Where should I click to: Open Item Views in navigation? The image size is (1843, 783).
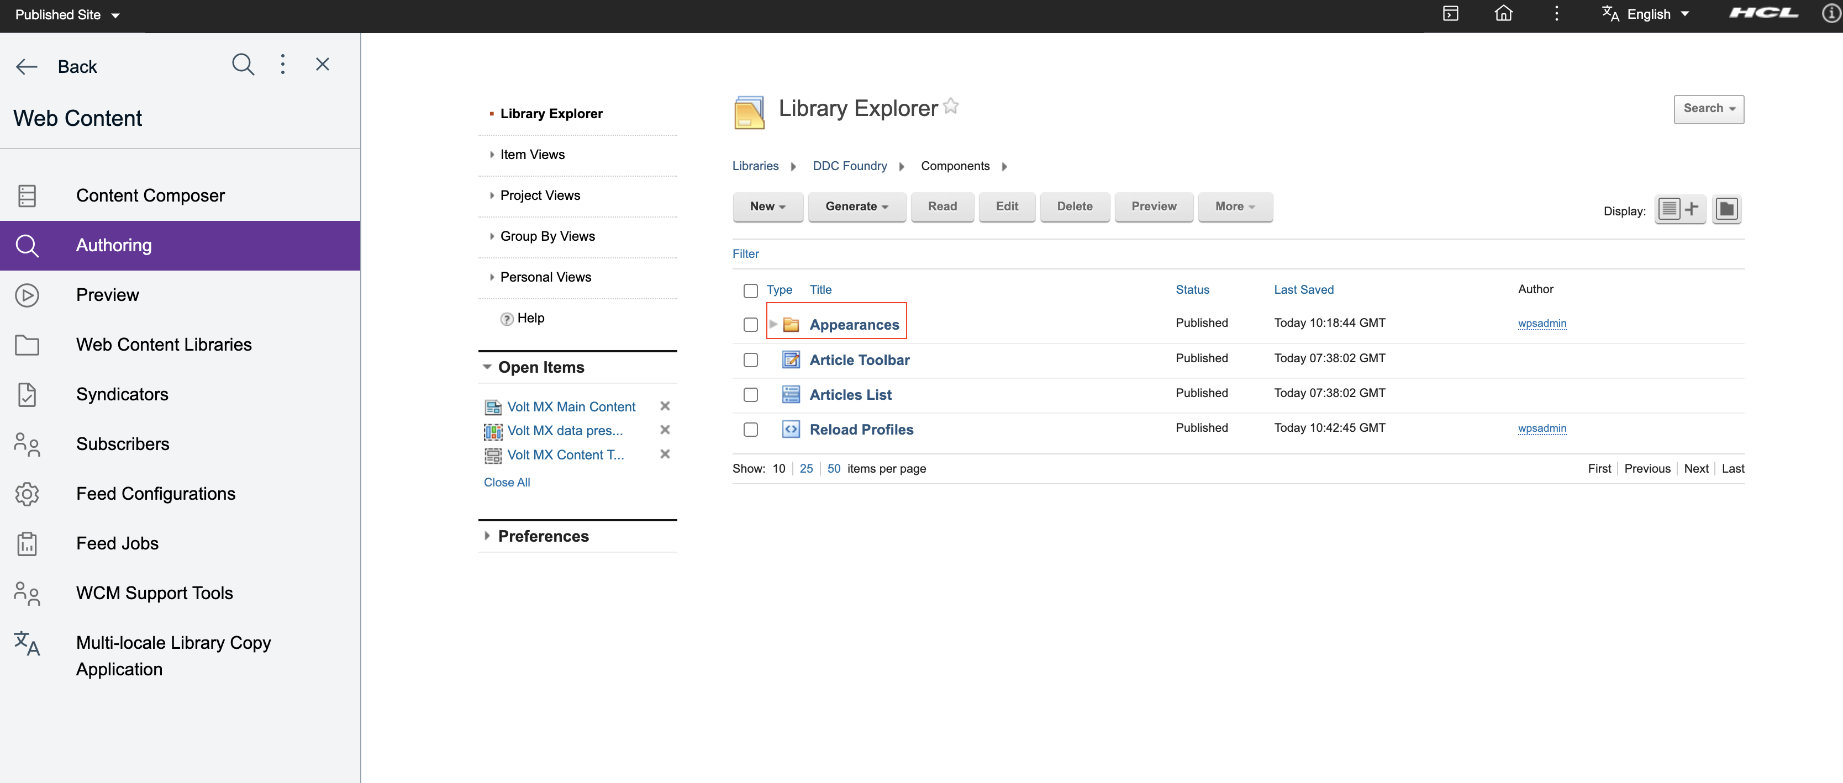tap(531, 155)
